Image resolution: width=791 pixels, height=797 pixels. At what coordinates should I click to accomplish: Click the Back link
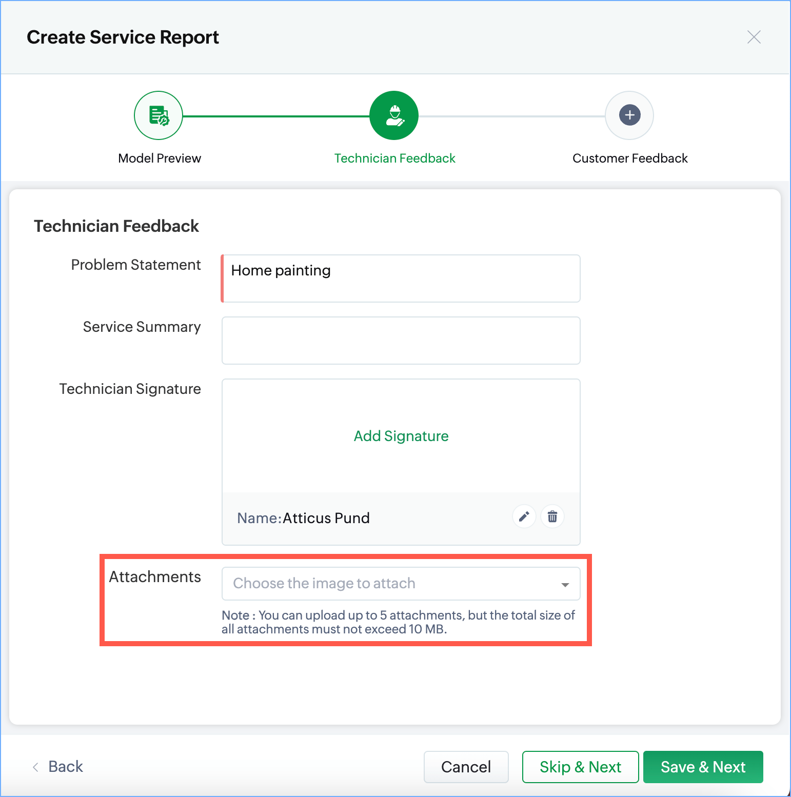click(x=65, y=767)
